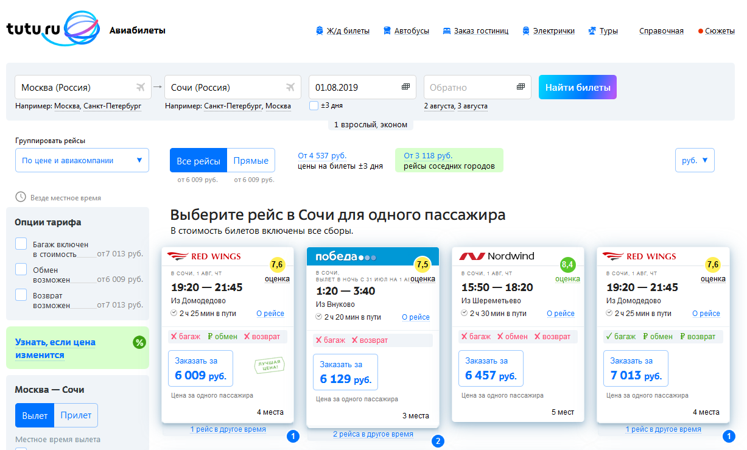Viewport: 747px width, 450px height.
Task: Enable the ±3 дня checkbox
Action: pyautogui.click(x=314, y=106)
